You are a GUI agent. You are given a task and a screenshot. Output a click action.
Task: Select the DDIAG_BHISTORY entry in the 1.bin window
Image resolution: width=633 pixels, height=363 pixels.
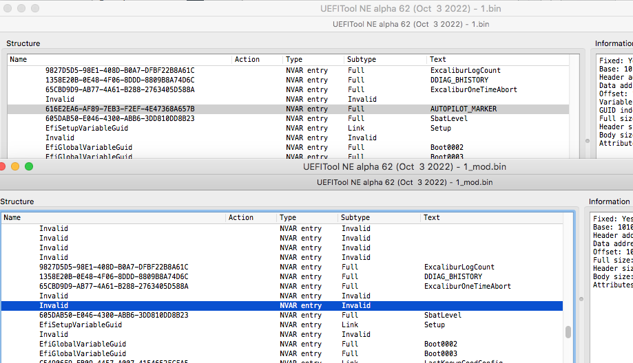point(288,80)
